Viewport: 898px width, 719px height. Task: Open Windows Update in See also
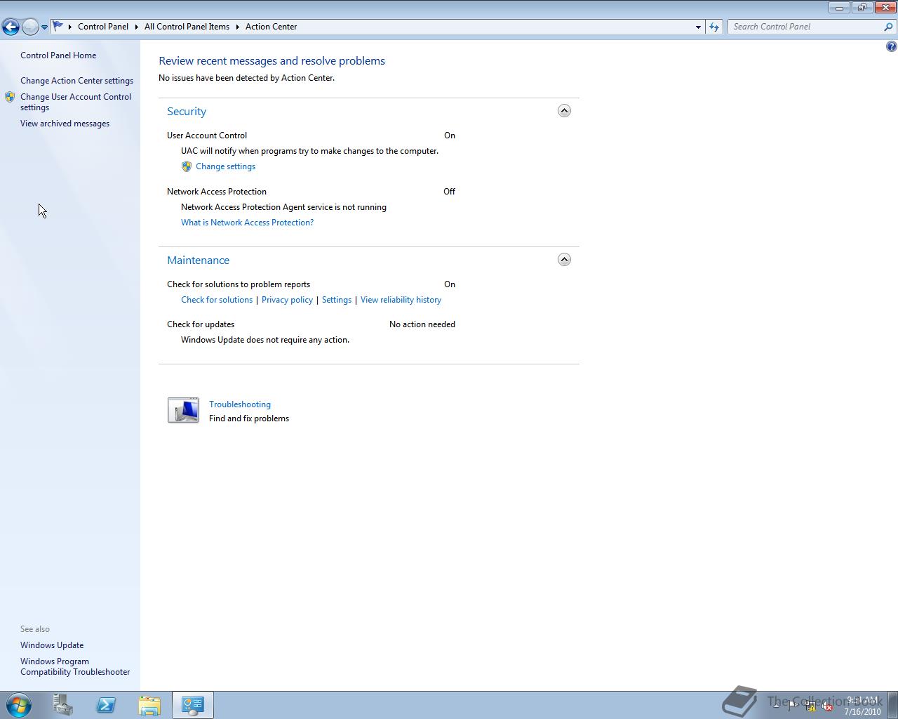coord(52,645)
